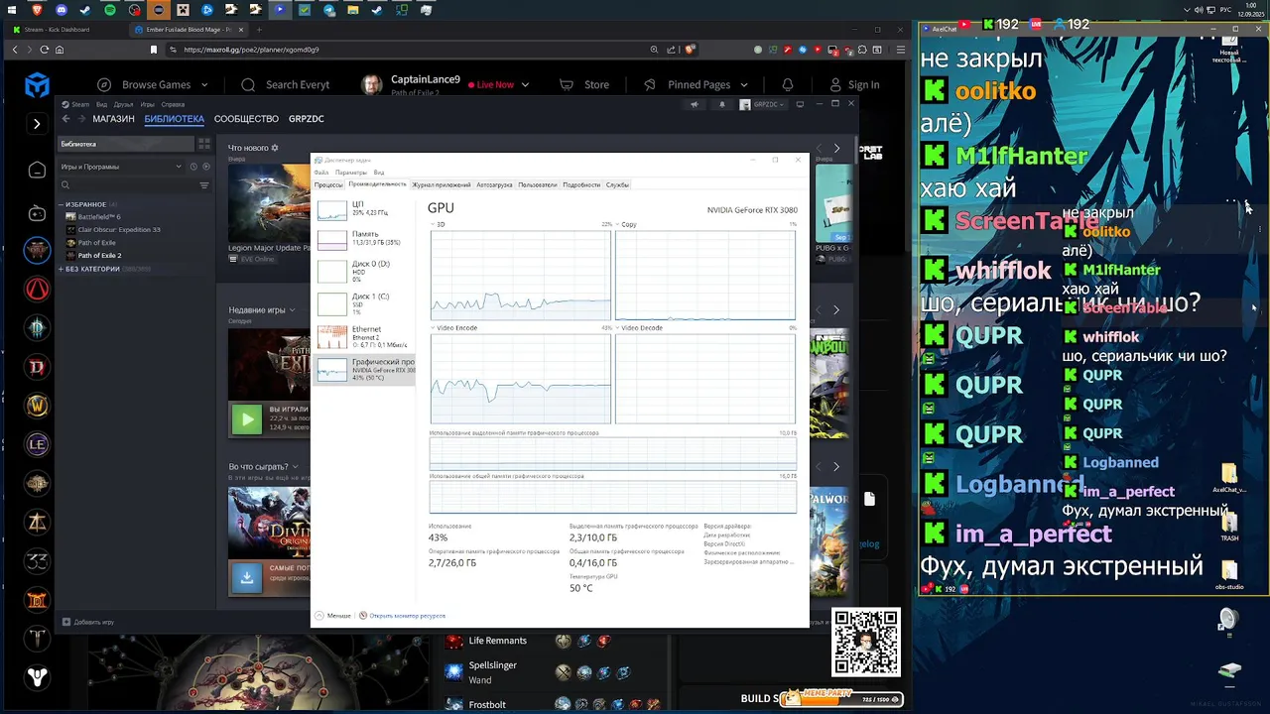Viewport: 1270px width, 714px height.
Task: Click the Brave shields icon in address bar
Action: pos(690,50)
